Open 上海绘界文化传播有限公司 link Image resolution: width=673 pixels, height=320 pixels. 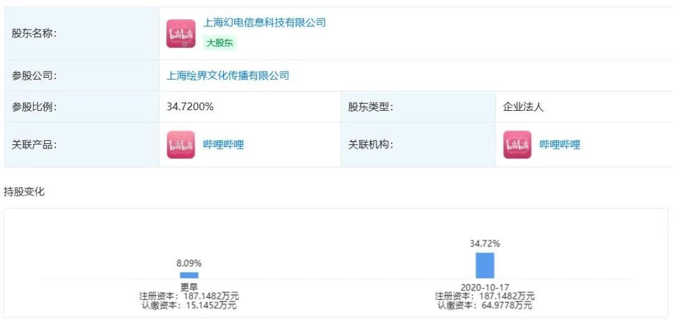(x=228, y=76)
